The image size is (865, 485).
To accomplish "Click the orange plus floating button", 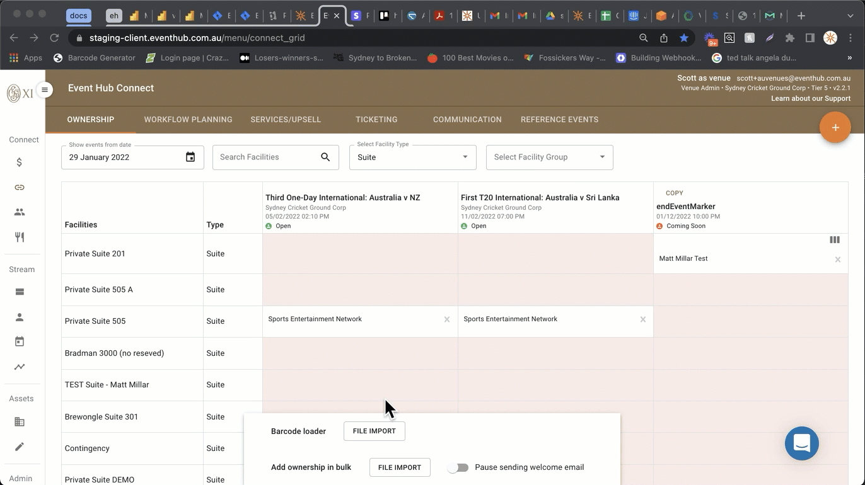I will tap(835, 128).
